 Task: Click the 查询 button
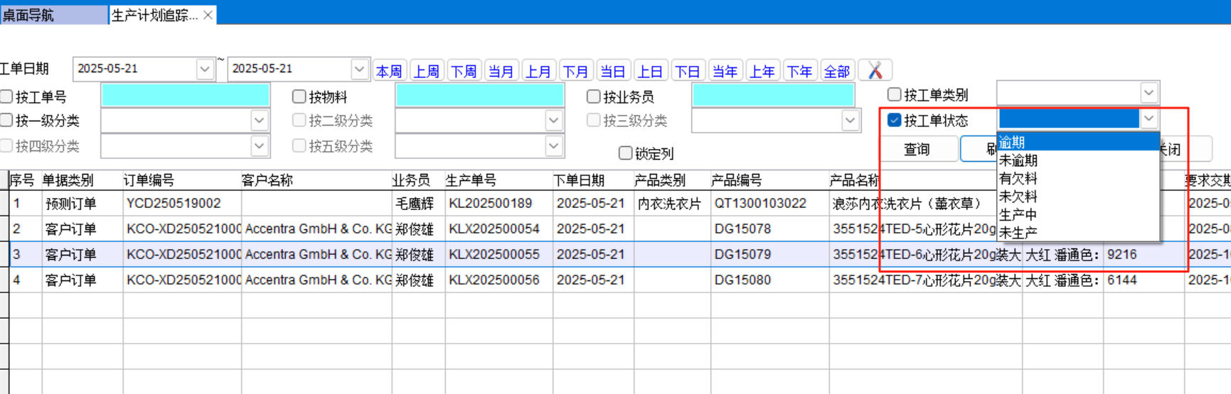click(x=917, y=149)
